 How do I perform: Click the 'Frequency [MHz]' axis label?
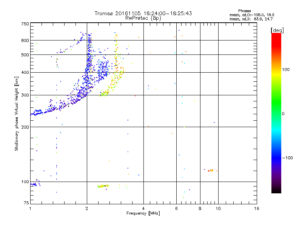pos(143,213)
